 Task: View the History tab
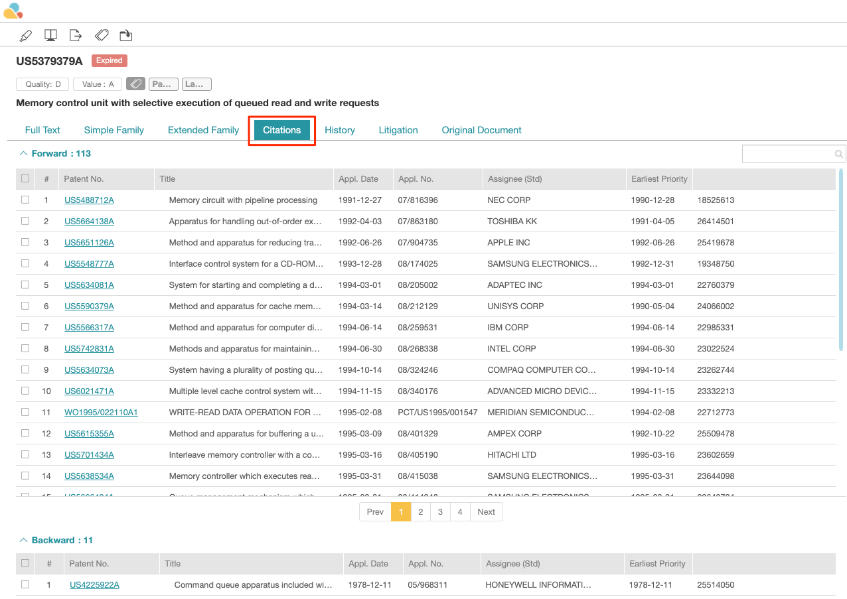point(340,130)
